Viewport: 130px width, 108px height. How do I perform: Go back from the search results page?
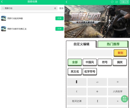2,2
